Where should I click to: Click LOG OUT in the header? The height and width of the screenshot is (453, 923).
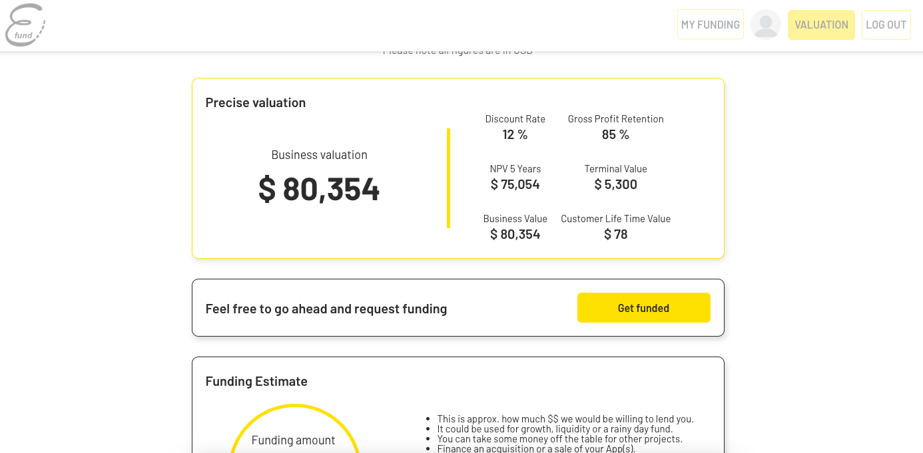point(886,25)
